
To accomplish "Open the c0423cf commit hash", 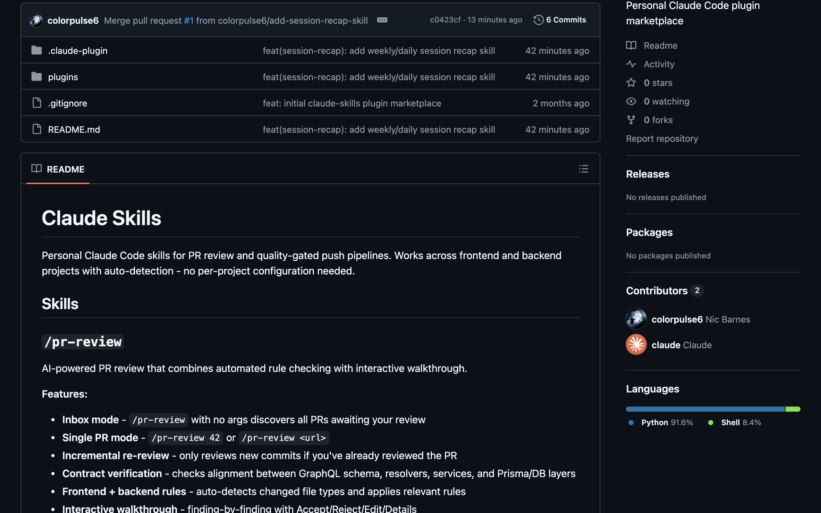I will point(445,20).
